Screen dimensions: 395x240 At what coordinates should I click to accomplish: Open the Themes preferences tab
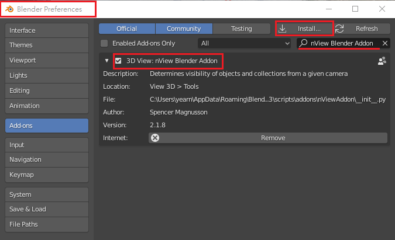point(47,45)
